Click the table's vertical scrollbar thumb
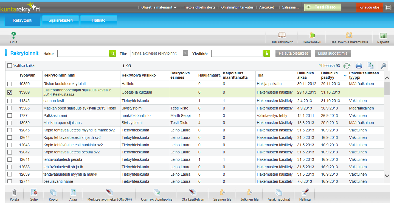 point(387,88)
